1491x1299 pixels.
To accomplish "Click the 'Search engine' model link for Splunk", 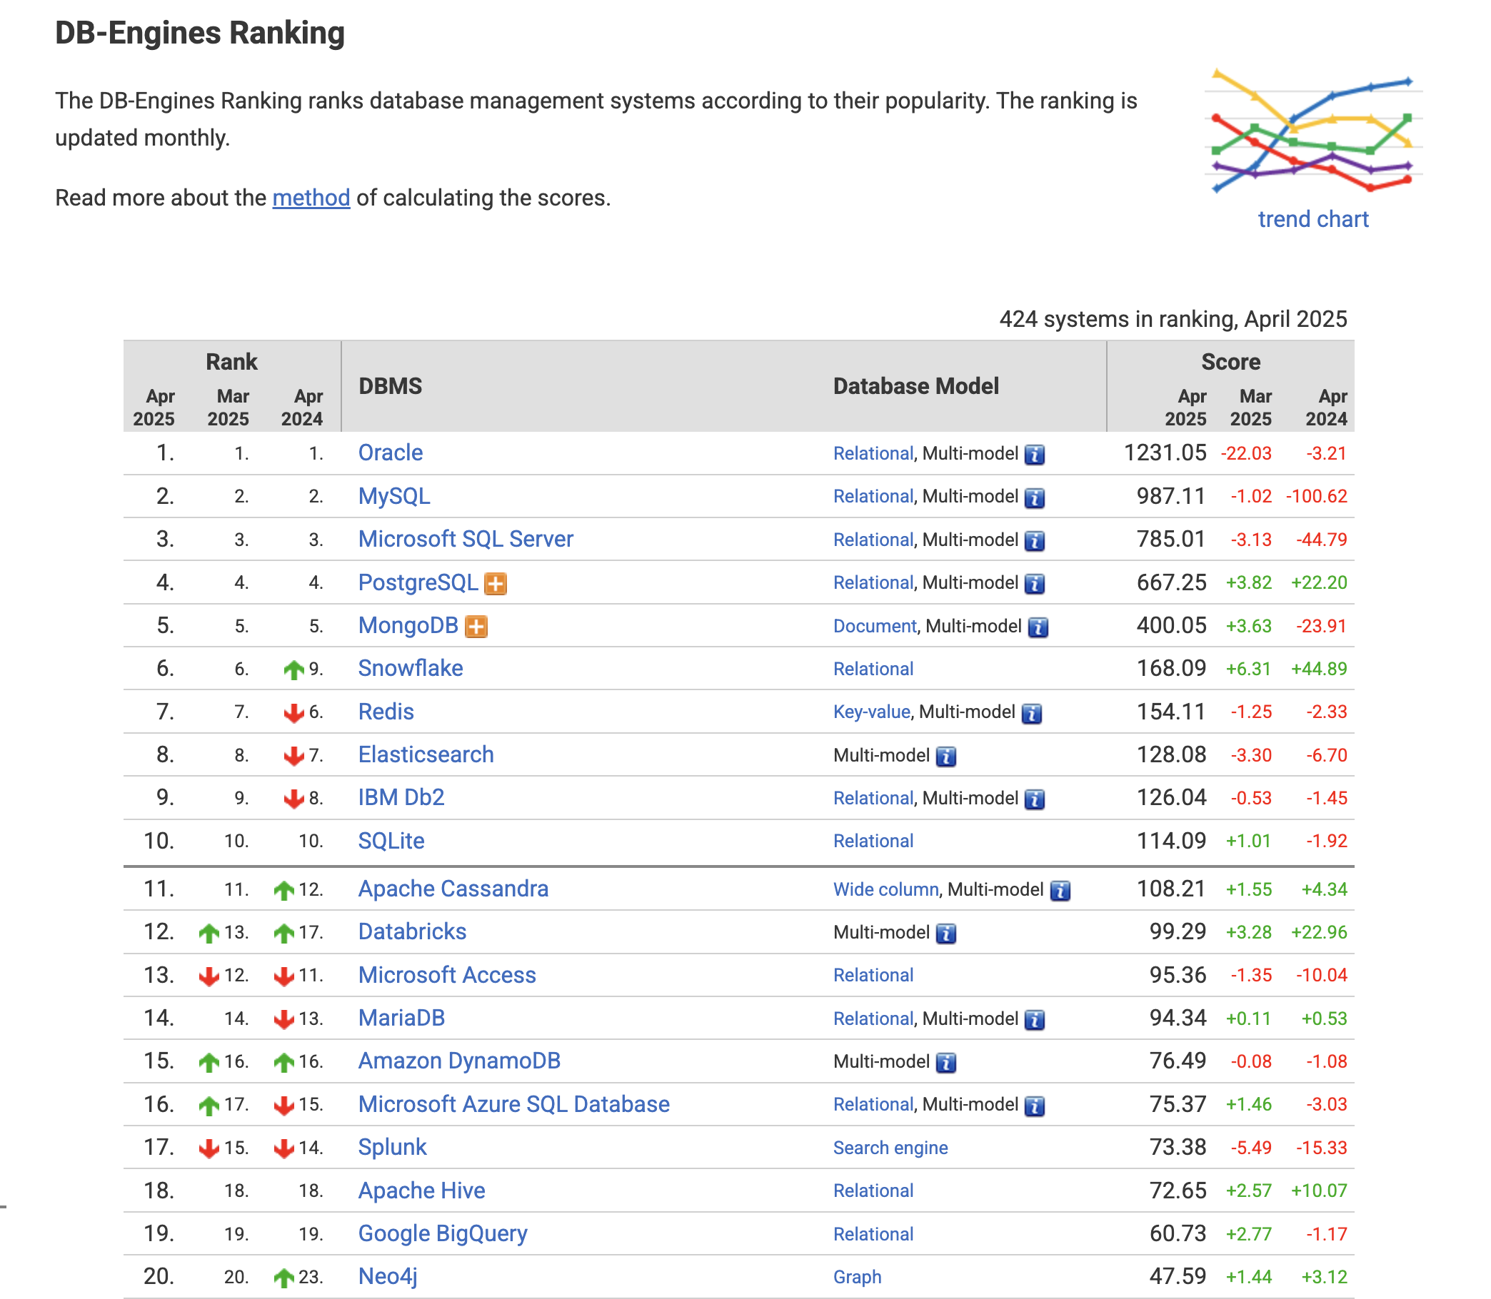I will [890, 1148].
